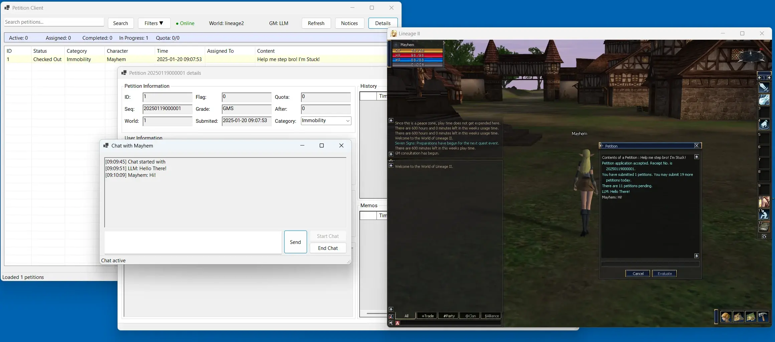Click the Lineage II window title icon
Image resolution: width=775 pixels, height=342 pixels.
coord(394,33)
